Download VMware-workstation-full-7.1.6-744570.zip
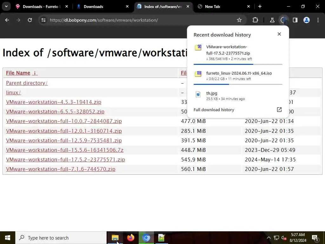This screenshot has width=325, height=244. coord(61,169)
